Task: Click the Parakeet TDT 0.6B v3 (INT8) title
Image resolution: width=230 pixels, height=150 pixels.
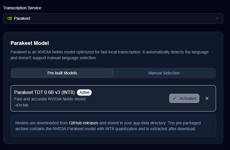Action: click(44, 92)
